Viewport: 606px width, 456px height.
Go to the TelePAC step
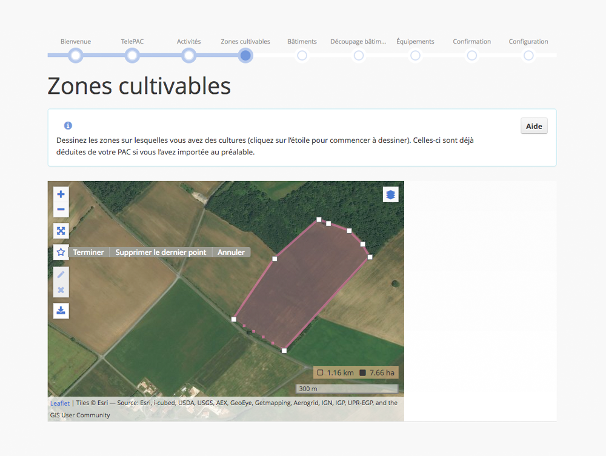(132, 56)
